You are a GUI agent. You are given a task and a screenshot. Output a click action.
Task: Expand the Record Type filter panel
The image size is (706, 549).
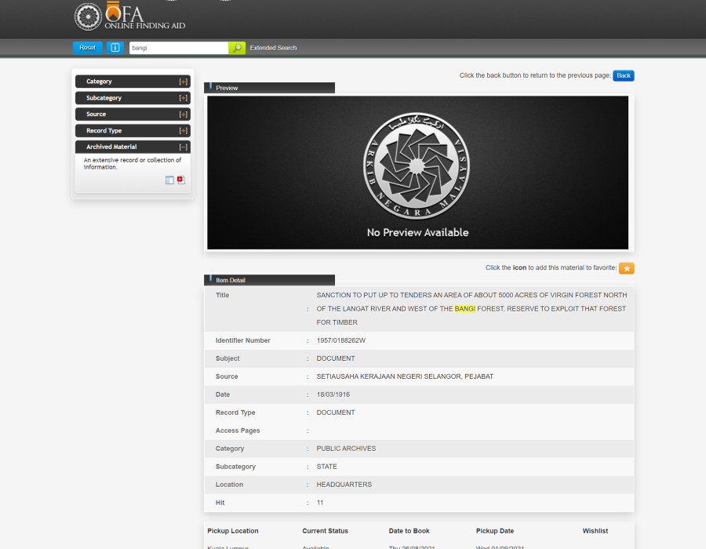[x=184, y=130]
